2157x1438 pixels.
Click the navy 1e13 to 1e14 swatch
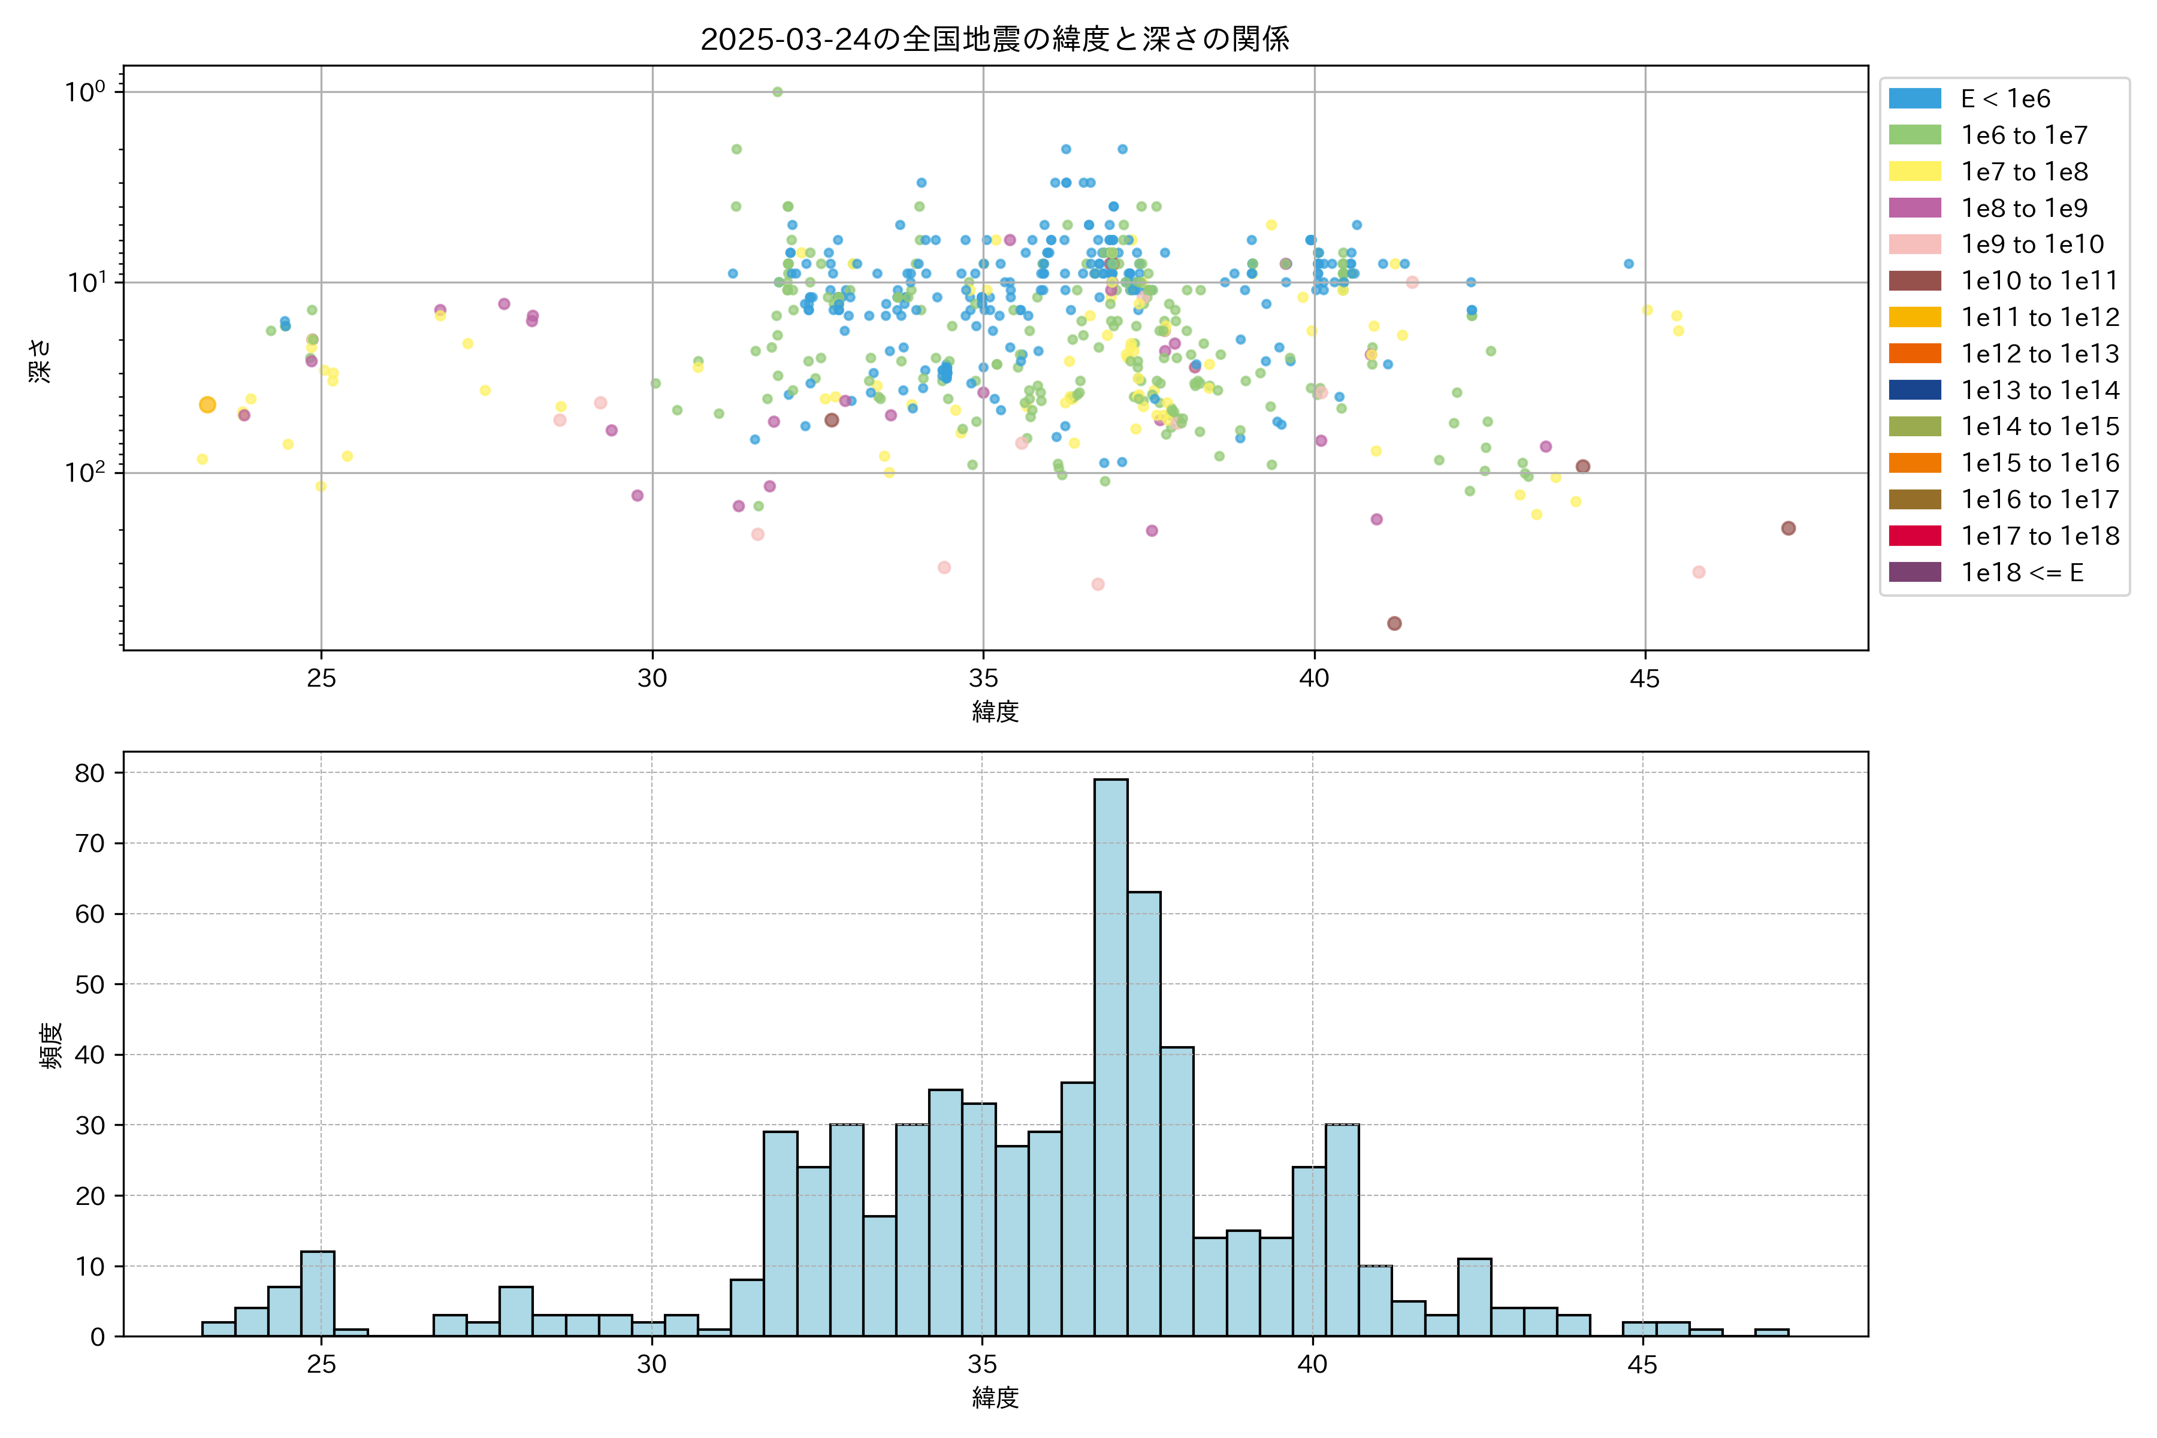(x=1914, y=391)
